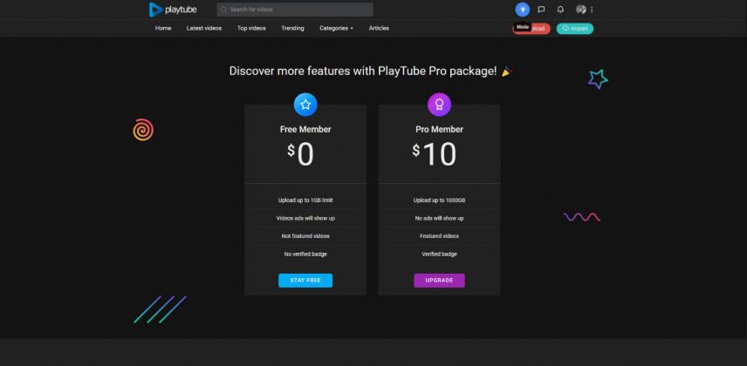Expand the Categories dropdown
Image resolution: width=747 pixels, height=366 pixels.
pos(336,28)
